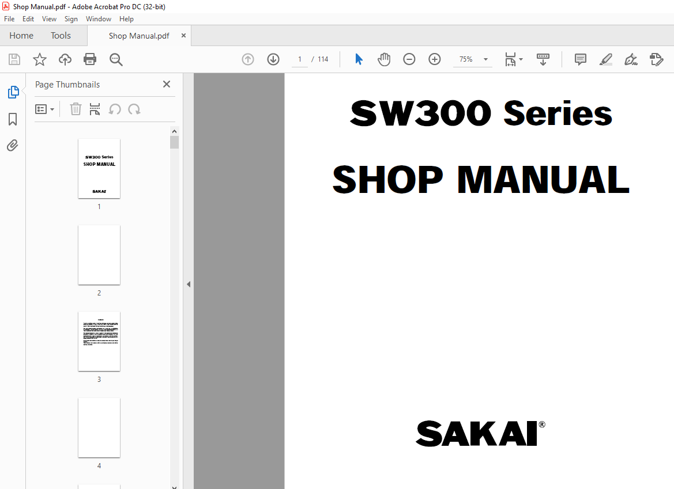The height and width of the screenshot is (489, 674).
Task: Select page 1 thumbnail
Action: (x=99, y=168)
